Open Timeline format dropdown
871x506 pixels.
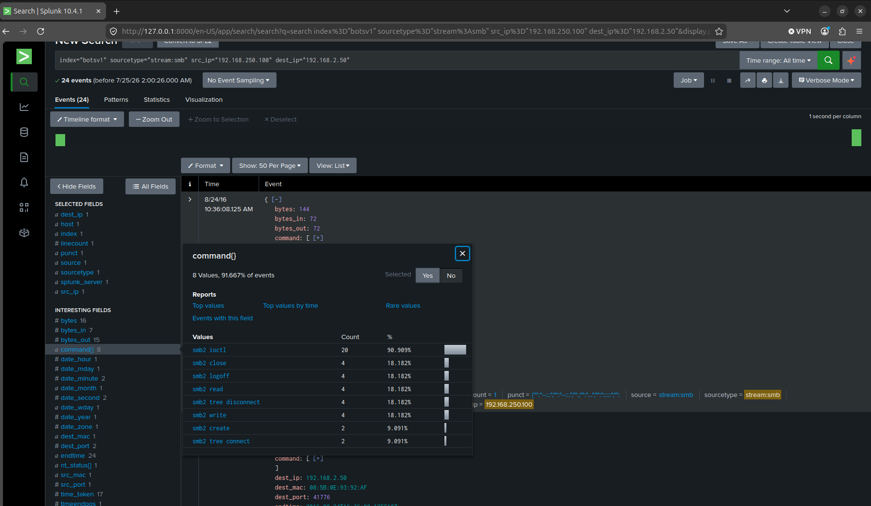coord(87,119)
